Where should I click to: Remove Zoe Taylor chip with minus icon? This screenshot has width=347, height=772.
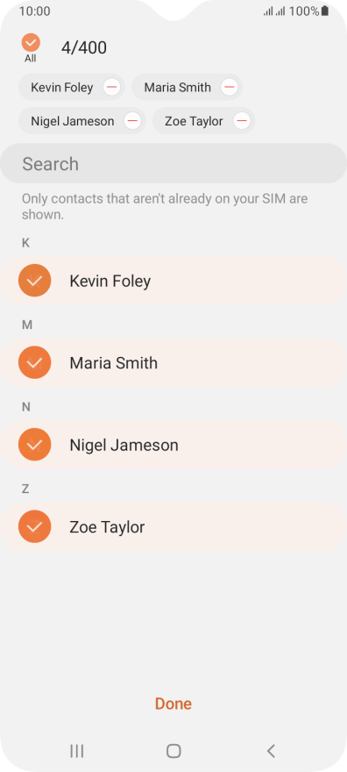tap(241, 121)
